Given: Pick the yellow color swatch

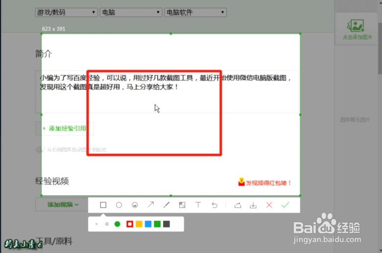Looking at the screenshot, I should tap(139, 224).
